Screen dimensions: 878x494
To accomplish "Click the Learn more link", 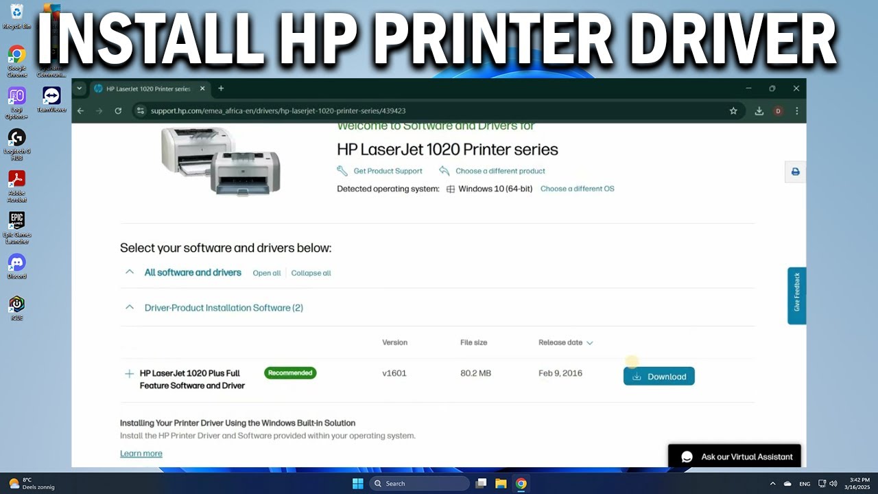I will coord(141,454).
